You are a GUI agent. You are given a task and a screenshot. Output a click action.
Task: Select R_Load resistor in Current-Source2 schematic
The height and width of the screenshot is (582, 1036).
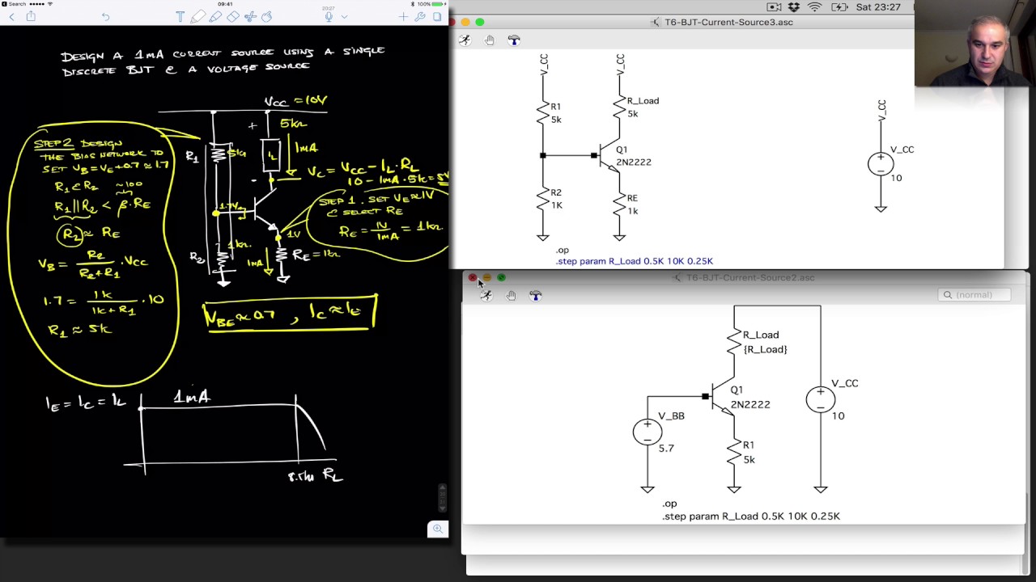(x=734, y=341)
